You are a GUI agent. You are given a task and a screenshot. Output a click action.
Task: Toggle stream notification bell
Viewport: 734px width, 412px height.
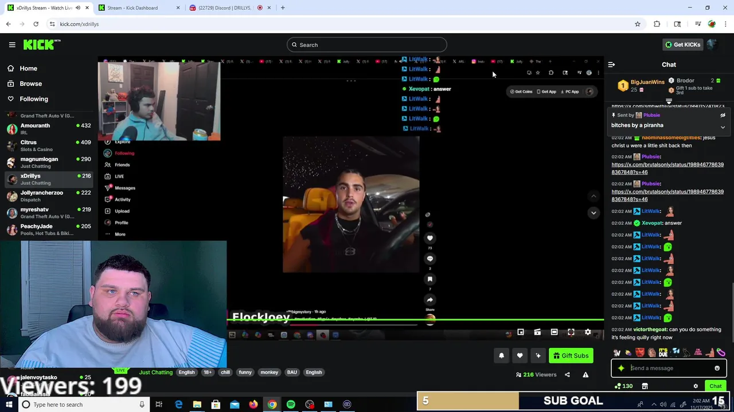[x=501, y=356]
